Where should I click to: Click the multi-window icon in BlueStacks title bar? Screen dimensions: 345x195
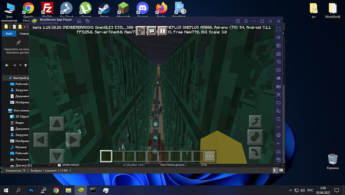coord(87,21)
